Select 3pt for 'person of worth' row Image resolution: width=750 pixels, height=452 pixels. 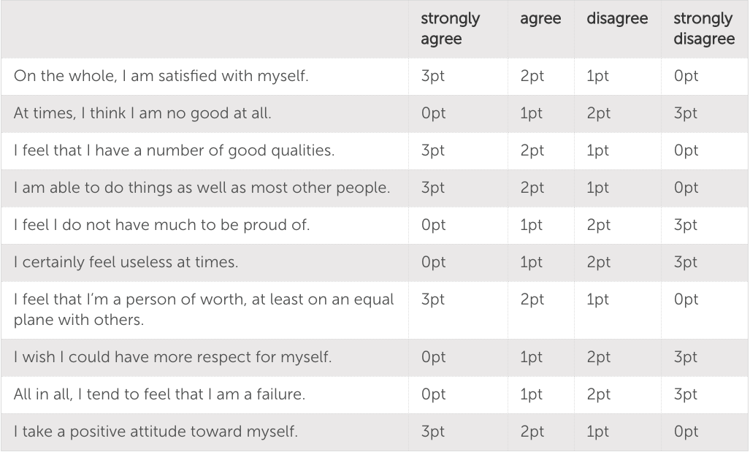point(433,300)
